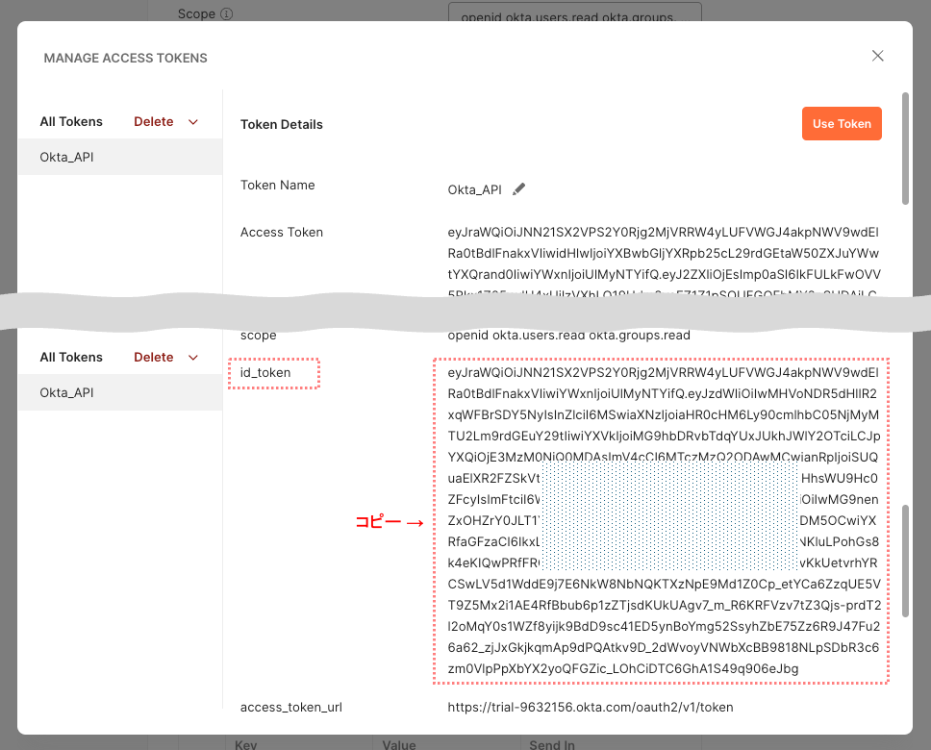
Task: Close the Manage Access Tokens dialog
Action: point(877,56)
